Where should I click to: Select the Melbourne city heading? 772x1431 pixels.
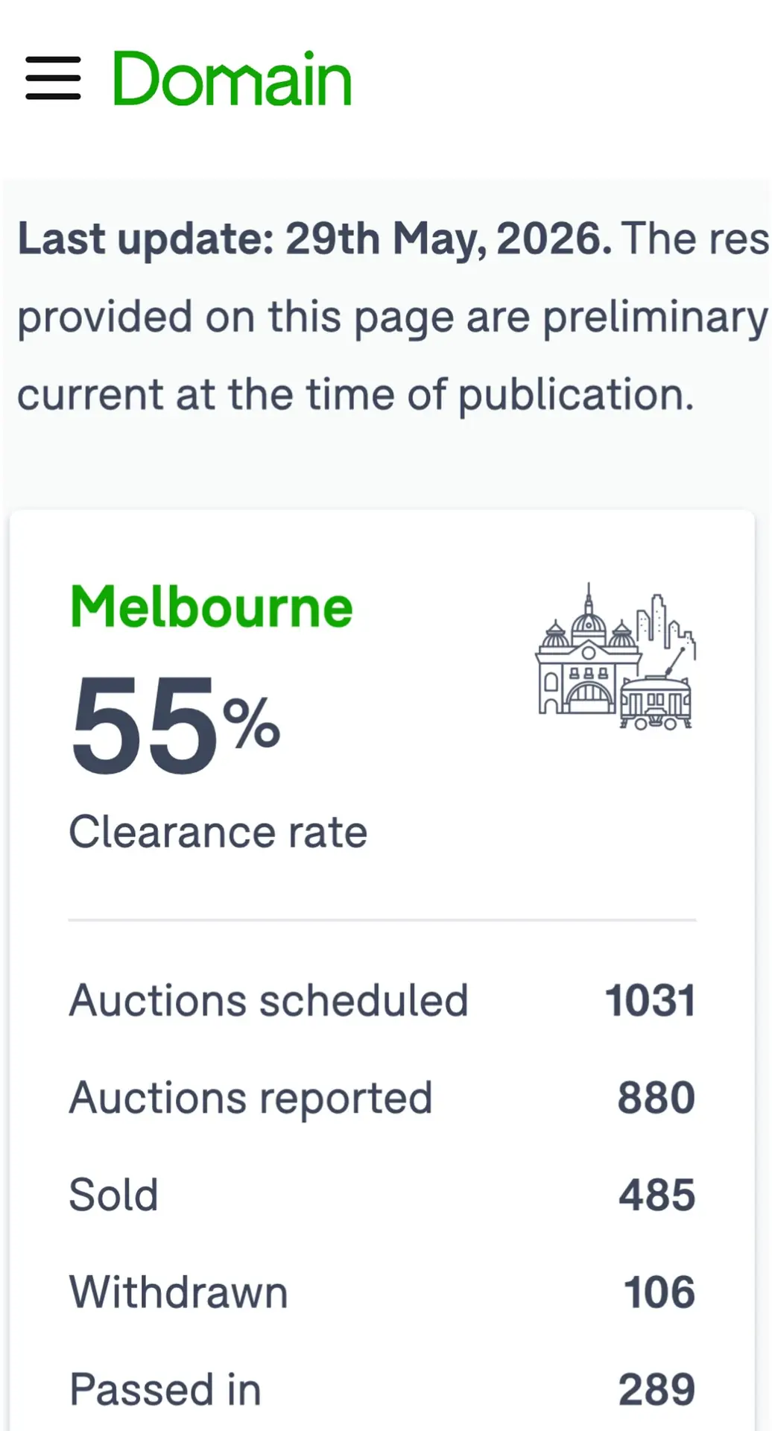point(211,607)
